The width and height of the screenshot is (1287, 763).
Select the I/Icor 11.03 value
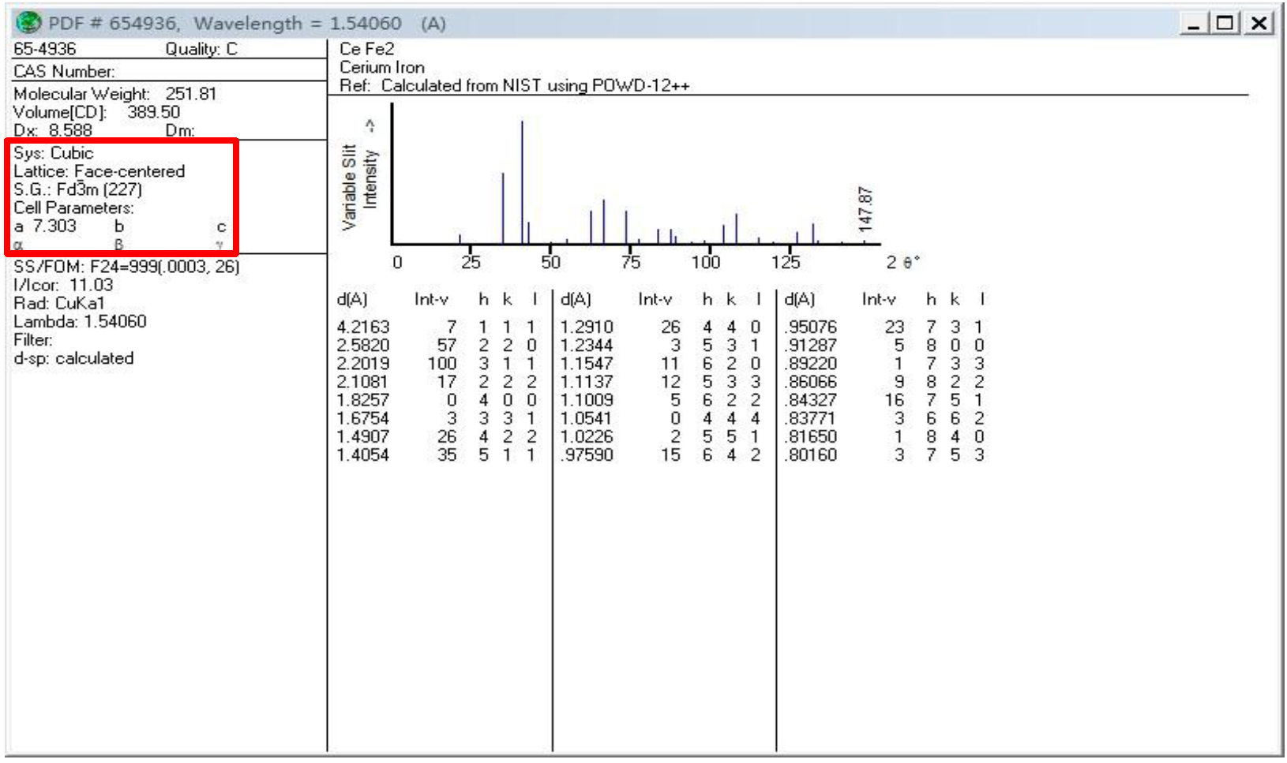pyautogui.click(x=91, y=285)
